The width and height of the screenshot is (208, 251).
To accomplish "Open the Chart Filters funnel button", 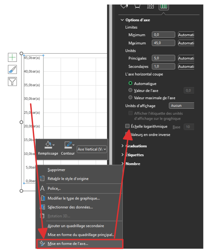I will (12, 81).
